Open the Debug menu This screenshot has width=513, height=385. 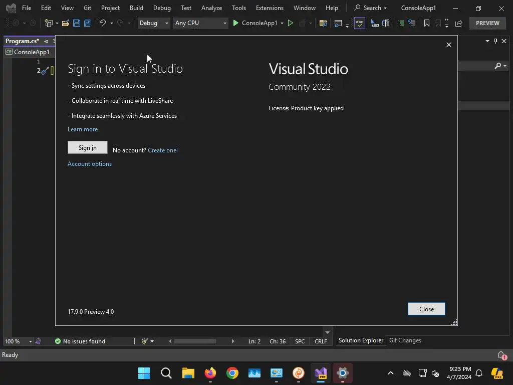coord(162,8)
